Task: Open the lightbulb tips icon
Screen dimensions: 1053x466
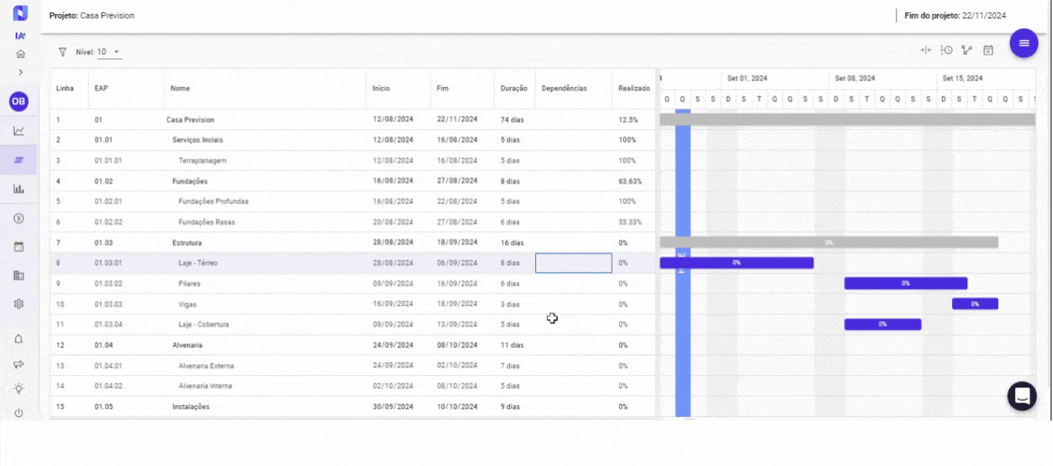Action: pos(19,388)
